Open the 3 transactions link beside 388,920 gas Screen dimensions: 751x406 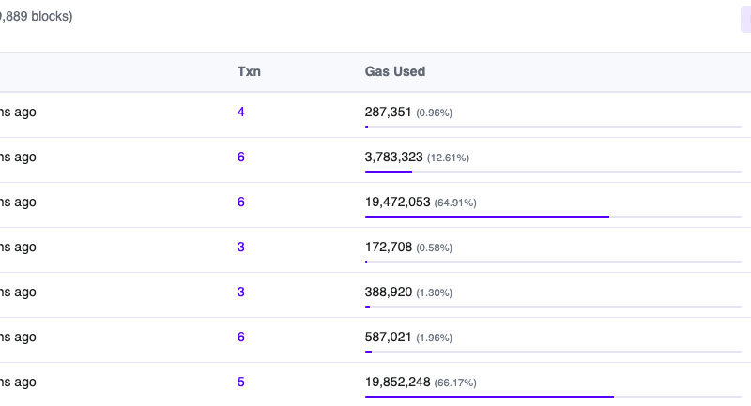(x=241, y=292)
